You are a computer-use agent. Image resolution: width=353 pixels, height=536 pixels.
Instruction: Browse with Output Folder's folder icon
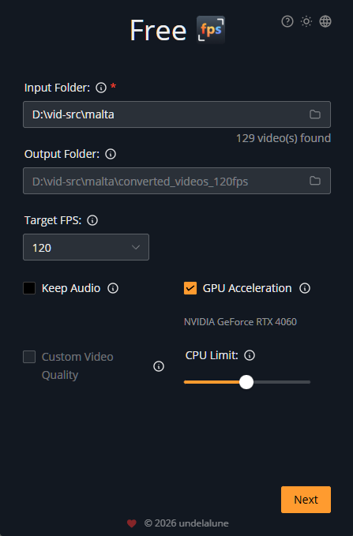point(315,181)
